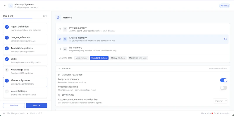234x116 pixels.
Task: Open the Forever retention dropdown
Action: [x=220, y=101]
